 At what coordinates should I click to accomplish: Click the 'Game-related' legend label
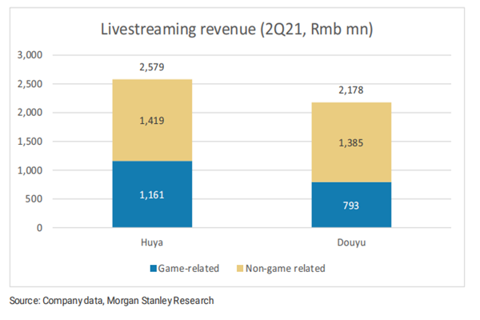pyautogui.click(x=189, y=269)
